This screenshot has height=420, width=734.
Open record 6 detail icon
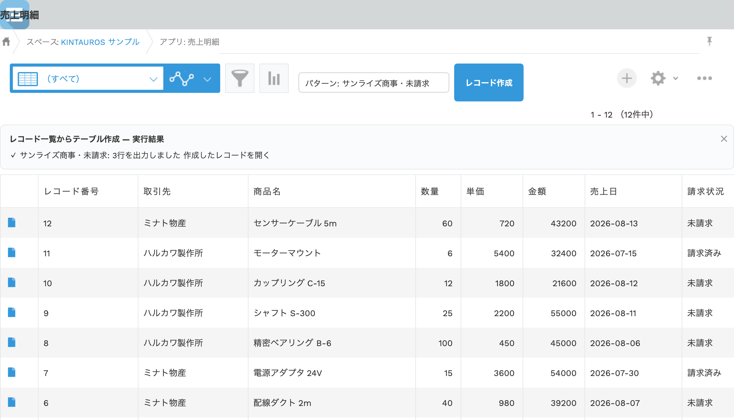(12, 402)
